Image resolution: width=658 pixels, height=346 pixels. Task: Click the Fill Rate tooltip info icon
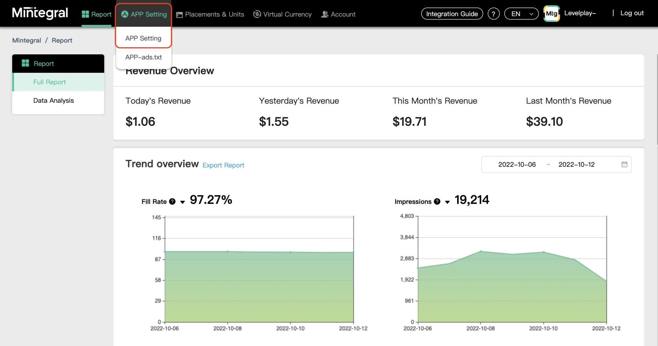173,202
